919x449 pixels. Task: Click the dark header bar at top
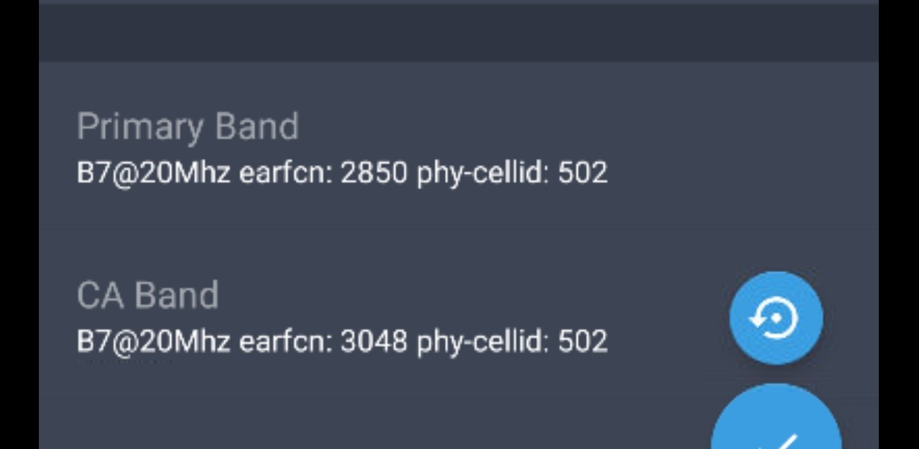[x=458, y=32]
